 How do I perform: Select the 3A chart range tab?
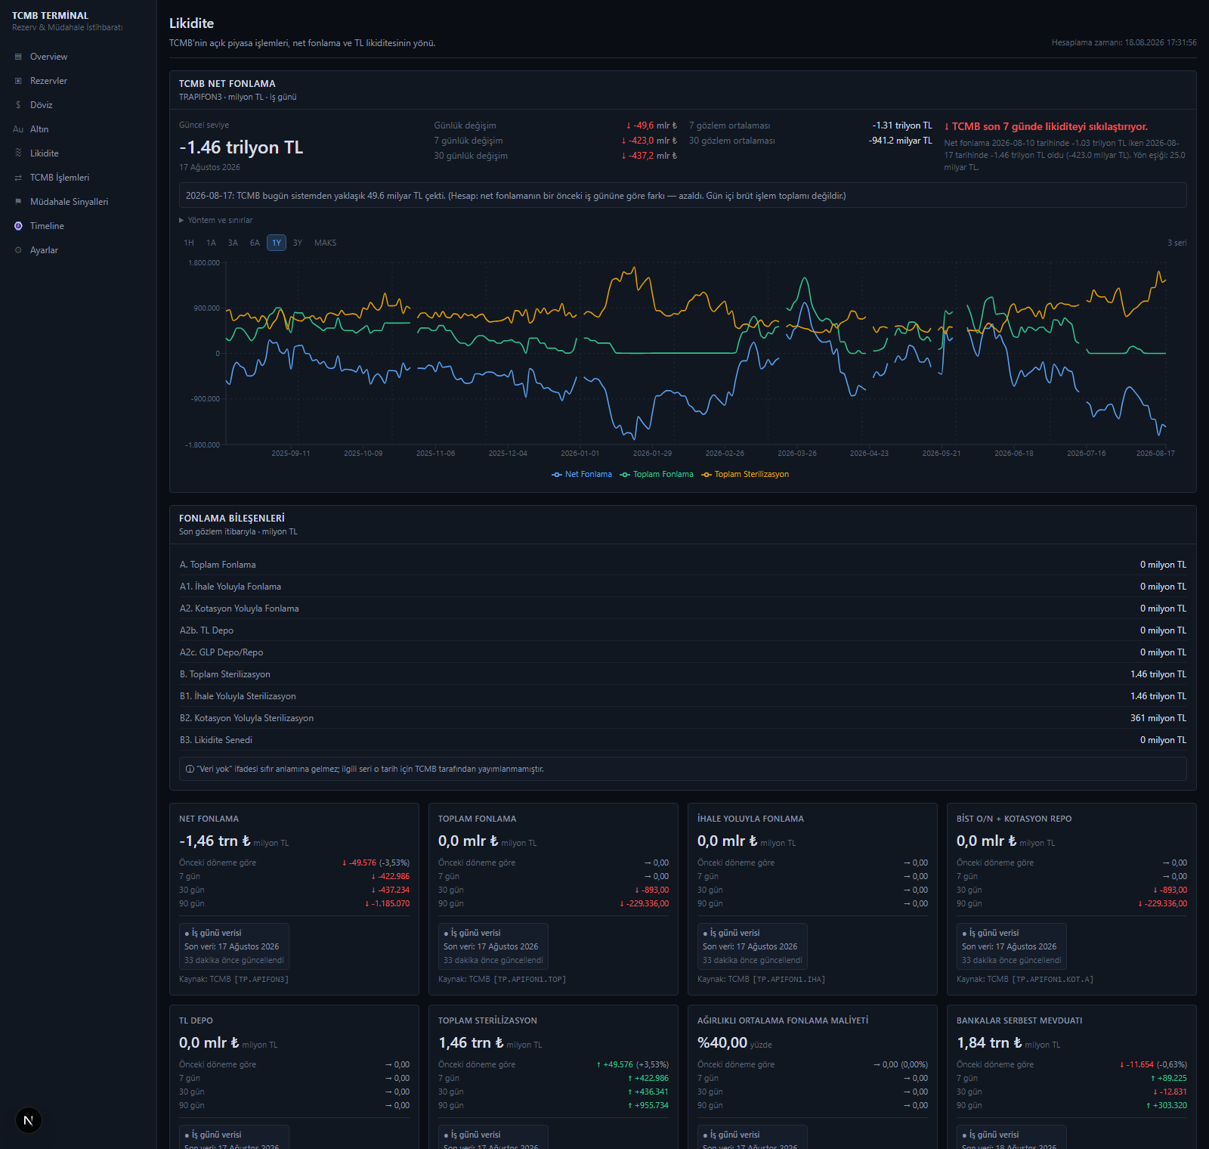click(x=233, y=243)
